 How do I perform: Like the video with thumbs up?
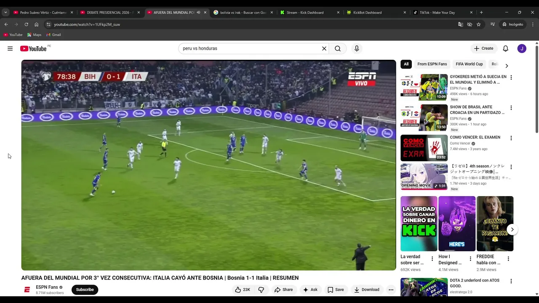[x=243, y=290]
